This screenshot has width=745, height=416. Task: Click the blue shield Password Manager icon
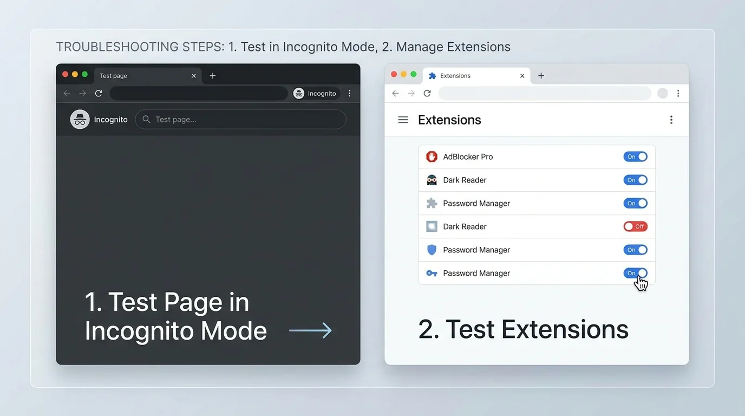(432, 250)
